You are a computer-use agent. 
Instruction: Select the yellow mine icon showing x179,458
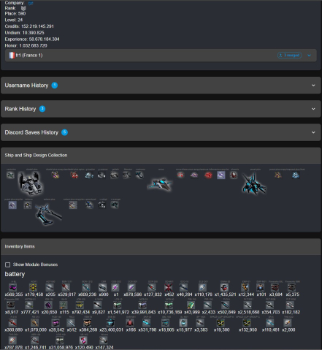point(34,288)
